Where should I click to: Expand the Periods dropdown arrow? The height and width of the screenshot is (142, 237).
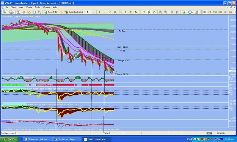point(193,12)
